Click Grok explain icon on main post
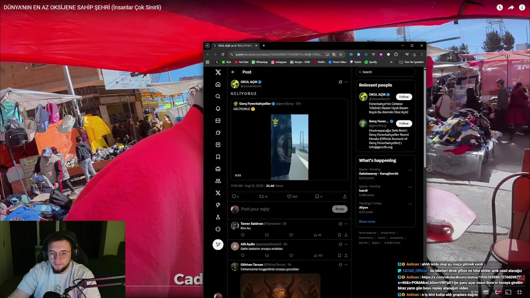This screenshot has width=530, height=298. pos(340,82)
